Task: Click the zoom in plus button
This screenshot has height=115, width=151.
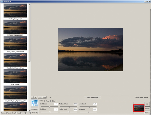Action: [36, 97]
